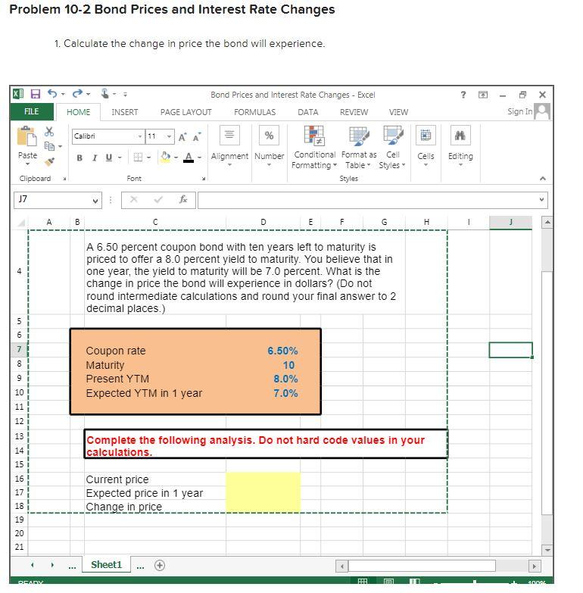This screenshot has width=583, height=593.
Task: Open the font name Calibri dropdown
Action: tap(140, 136)
